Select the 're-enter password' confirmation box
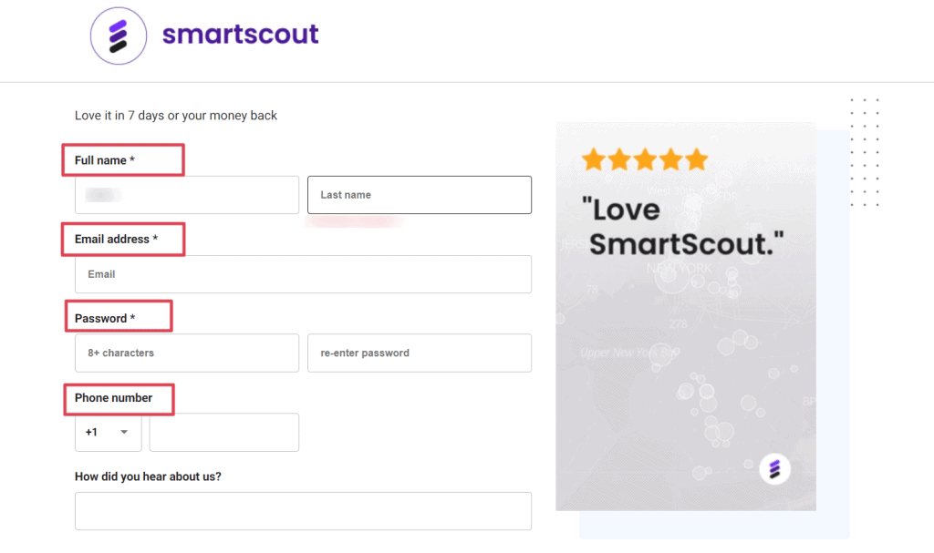The height and width of the screenshot is (553, 934). [x=419, y=353]
